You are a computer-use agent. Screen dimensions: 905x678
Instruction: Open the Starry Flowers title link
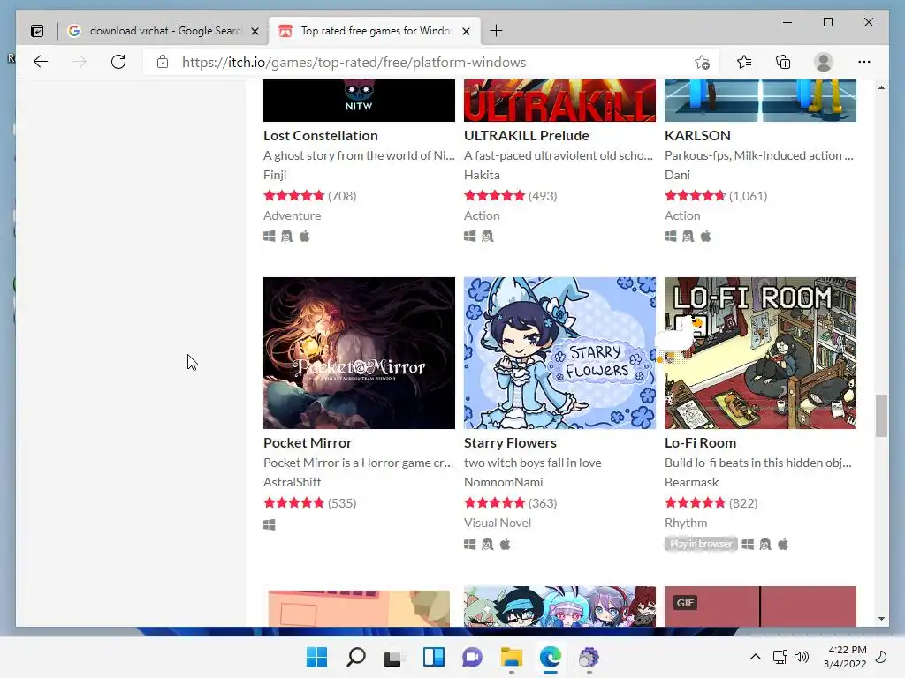510,443
